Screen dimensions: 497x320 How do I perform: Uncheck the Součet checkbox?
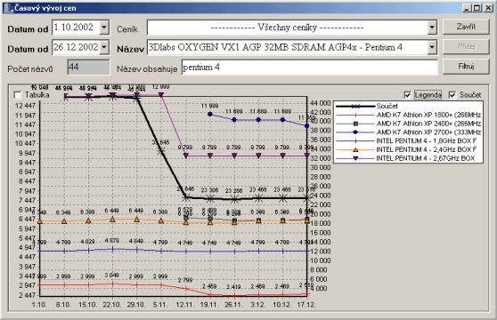point(452,94)
